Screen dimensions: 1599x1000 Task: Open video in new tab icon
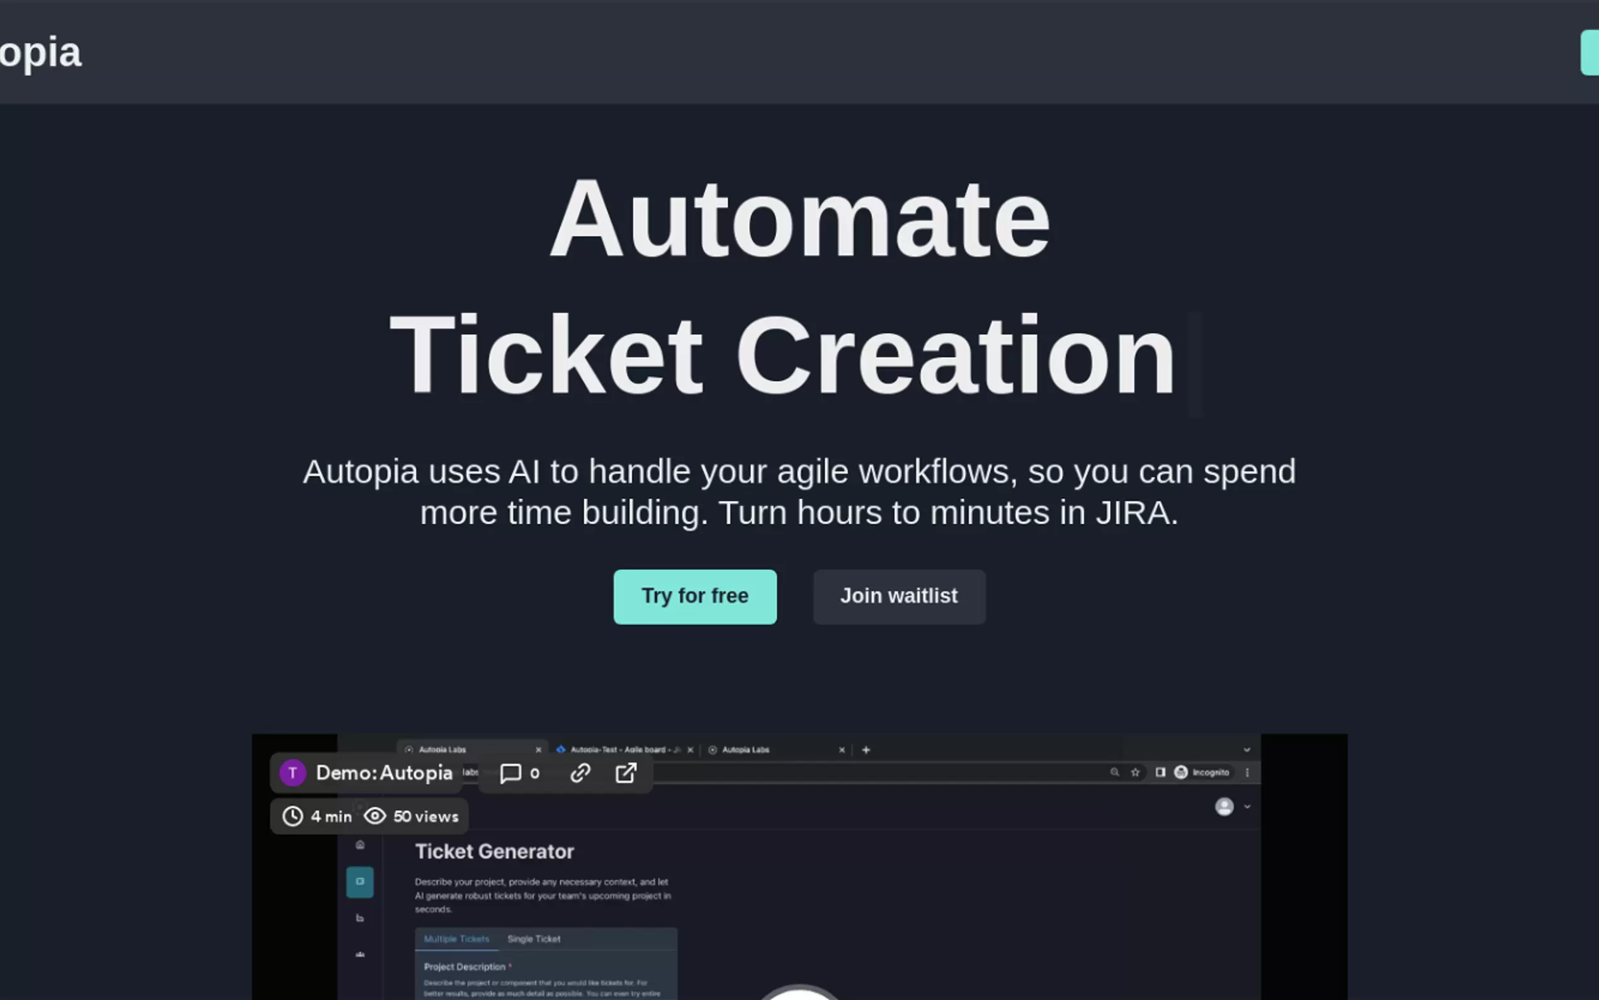(x=625, y=773)
